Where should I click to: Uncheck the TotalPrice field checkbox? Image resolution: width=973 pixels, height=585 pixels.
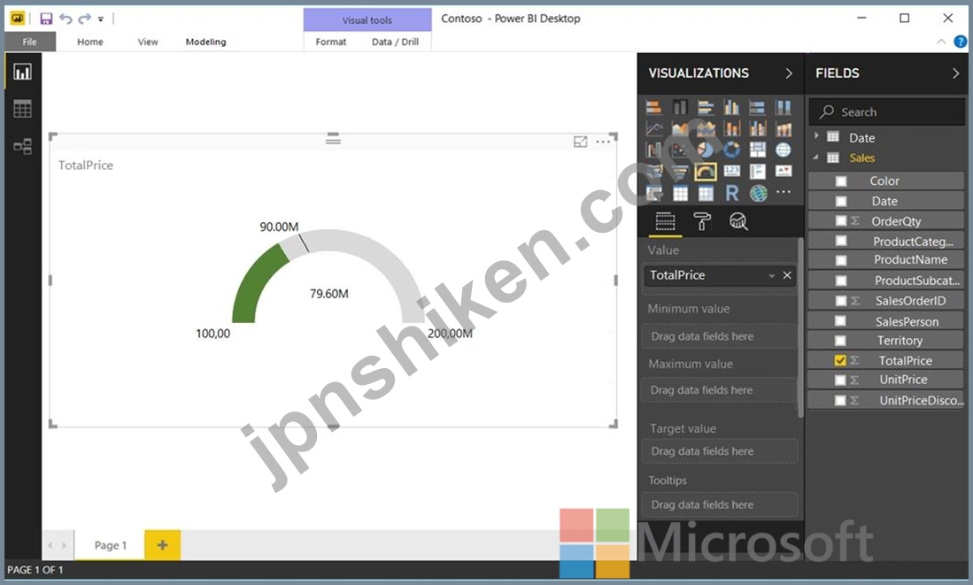click(x=840, y=361)
